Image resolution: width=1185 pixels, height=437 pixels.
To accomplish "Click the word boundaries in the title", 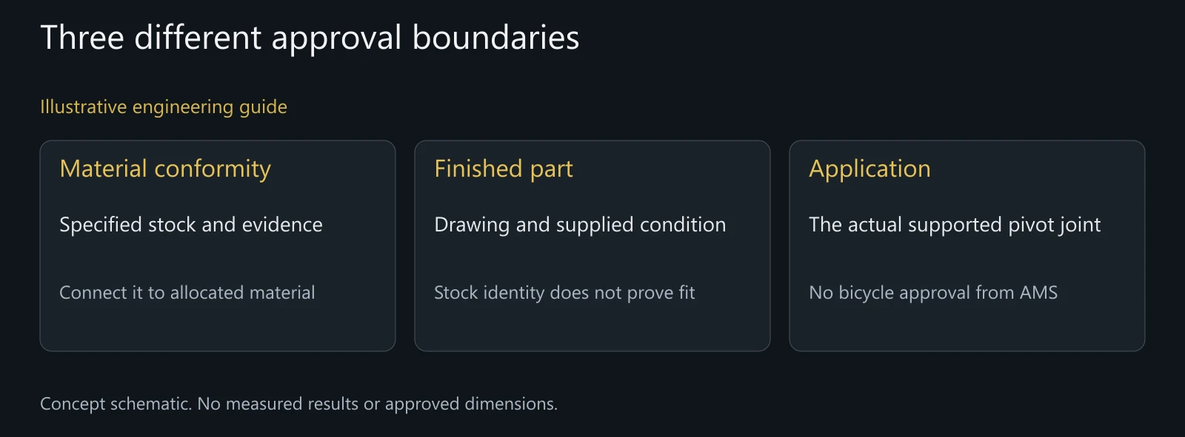I will [x=495, y=38].
